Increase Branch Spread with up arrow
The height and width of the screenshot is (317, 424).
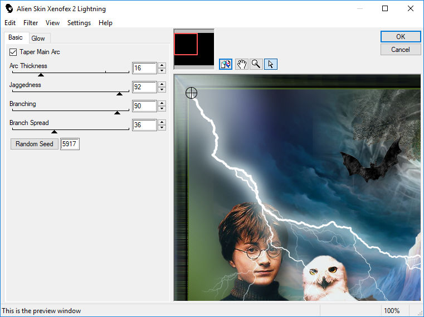click(x=162, y=122)
